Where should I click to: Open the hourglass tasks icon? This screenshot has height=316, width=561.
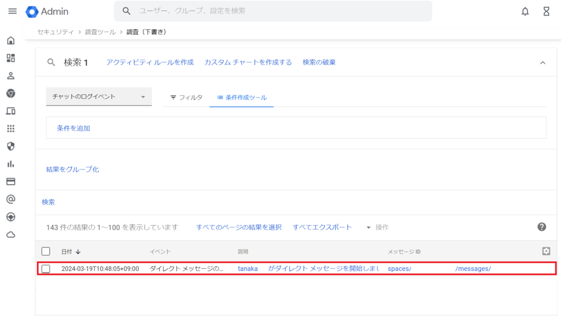click(546, 11)
